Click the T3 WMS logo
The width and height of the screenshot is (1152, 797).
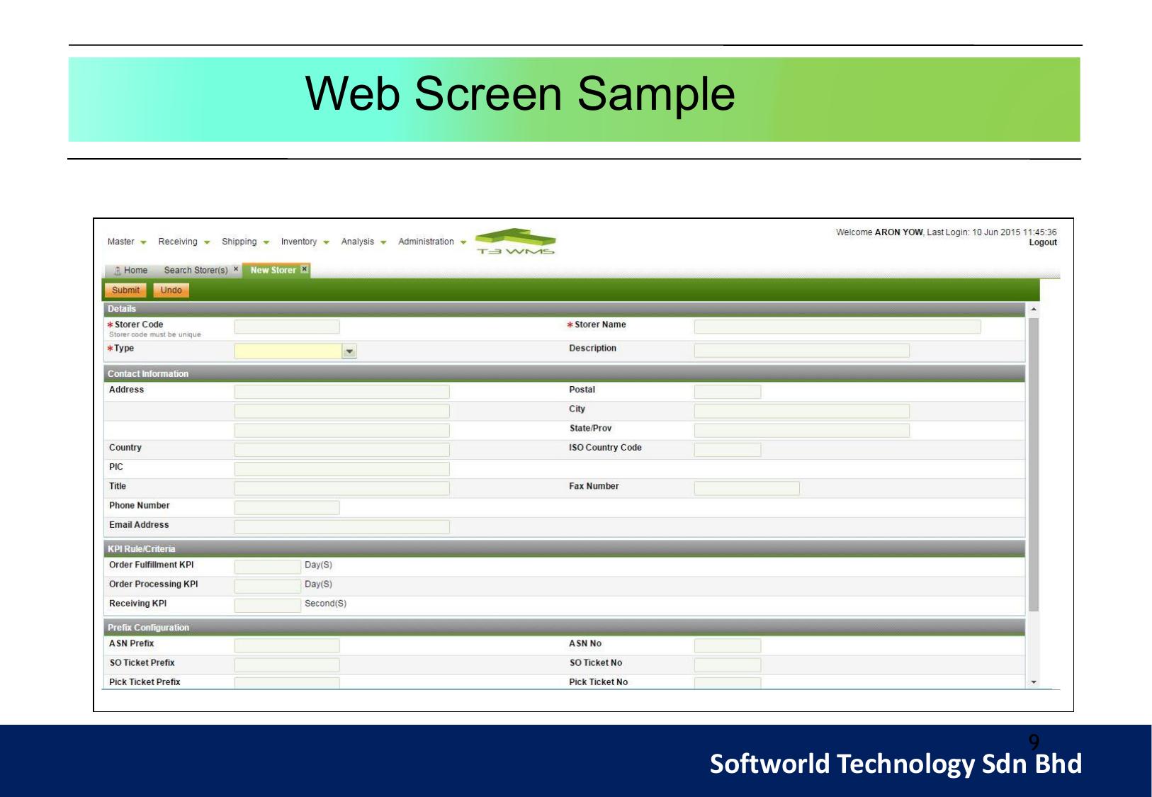(516, 242)
